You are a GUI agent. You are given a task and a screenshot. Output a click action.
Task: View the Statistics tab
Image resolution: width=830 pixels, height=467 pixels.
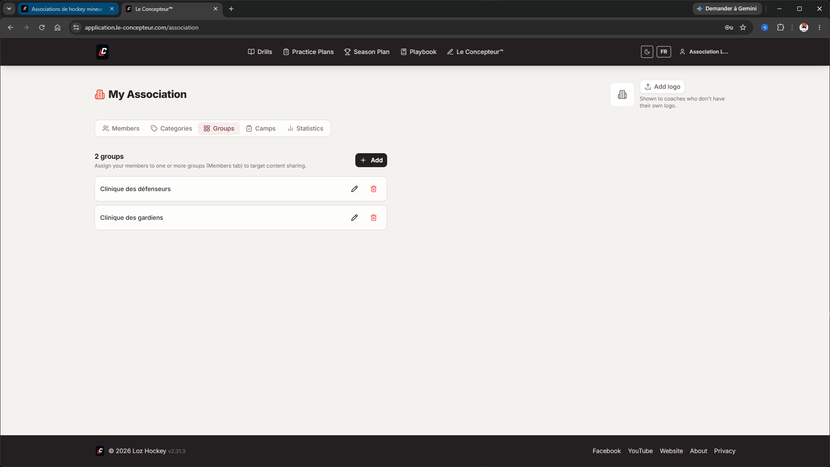click(305, 128)
